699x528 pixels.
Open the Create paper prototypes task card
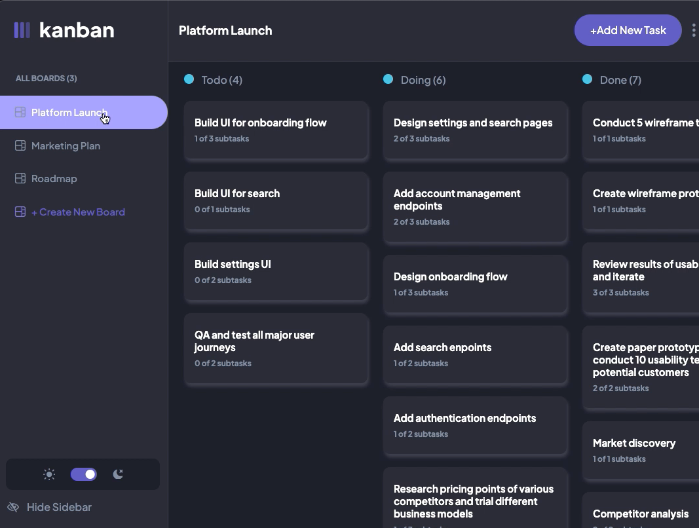[x=641, y=368]
